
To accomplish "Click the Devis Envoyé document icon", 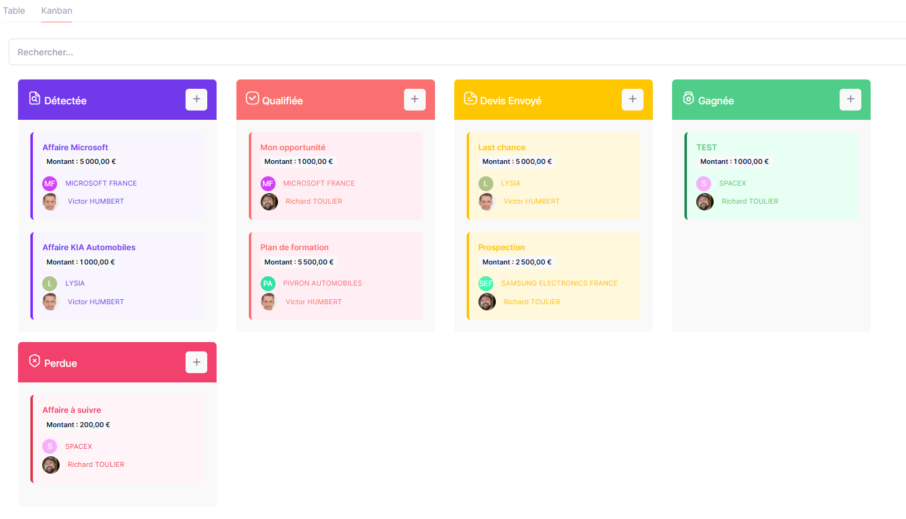I will click(x=470, y=99).
